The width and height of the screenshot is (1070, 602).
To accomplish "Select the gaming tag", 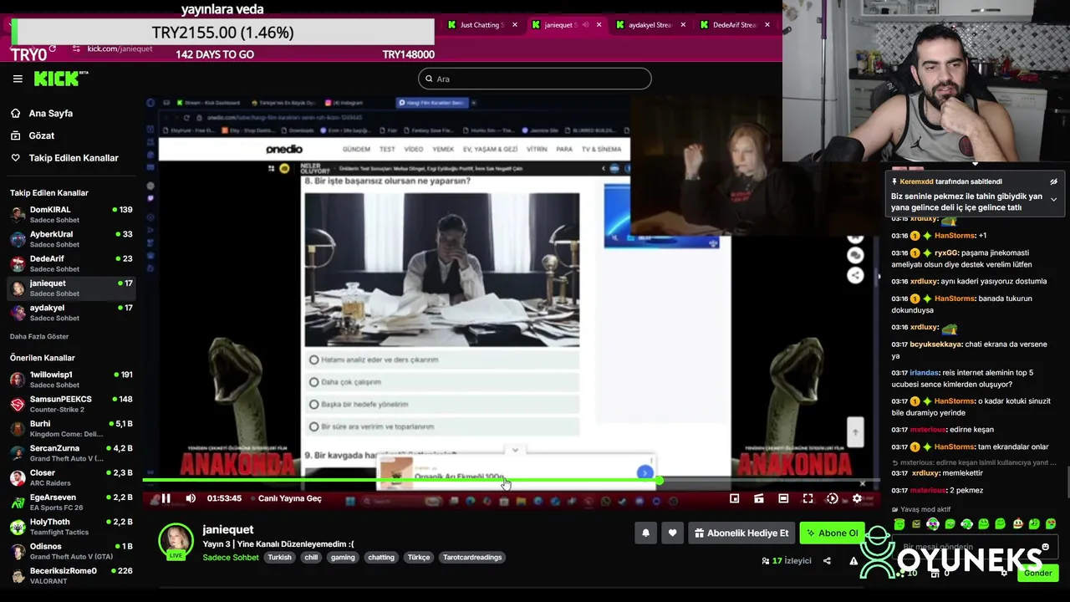I will click(x=343, y=557).
